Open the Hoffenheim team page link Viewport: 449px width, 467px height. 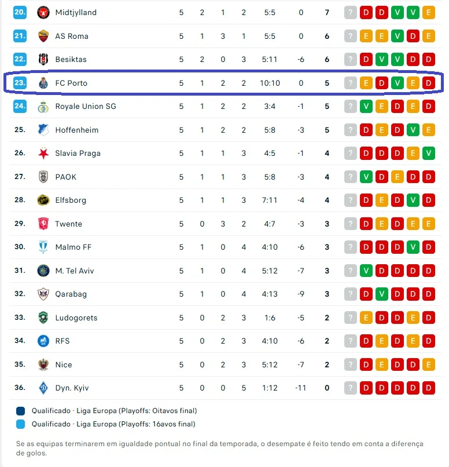(77, 130)
